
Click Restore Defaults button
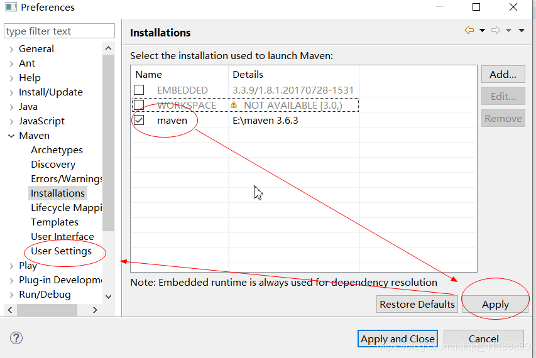pyautogui.click(x=417, y=304)
